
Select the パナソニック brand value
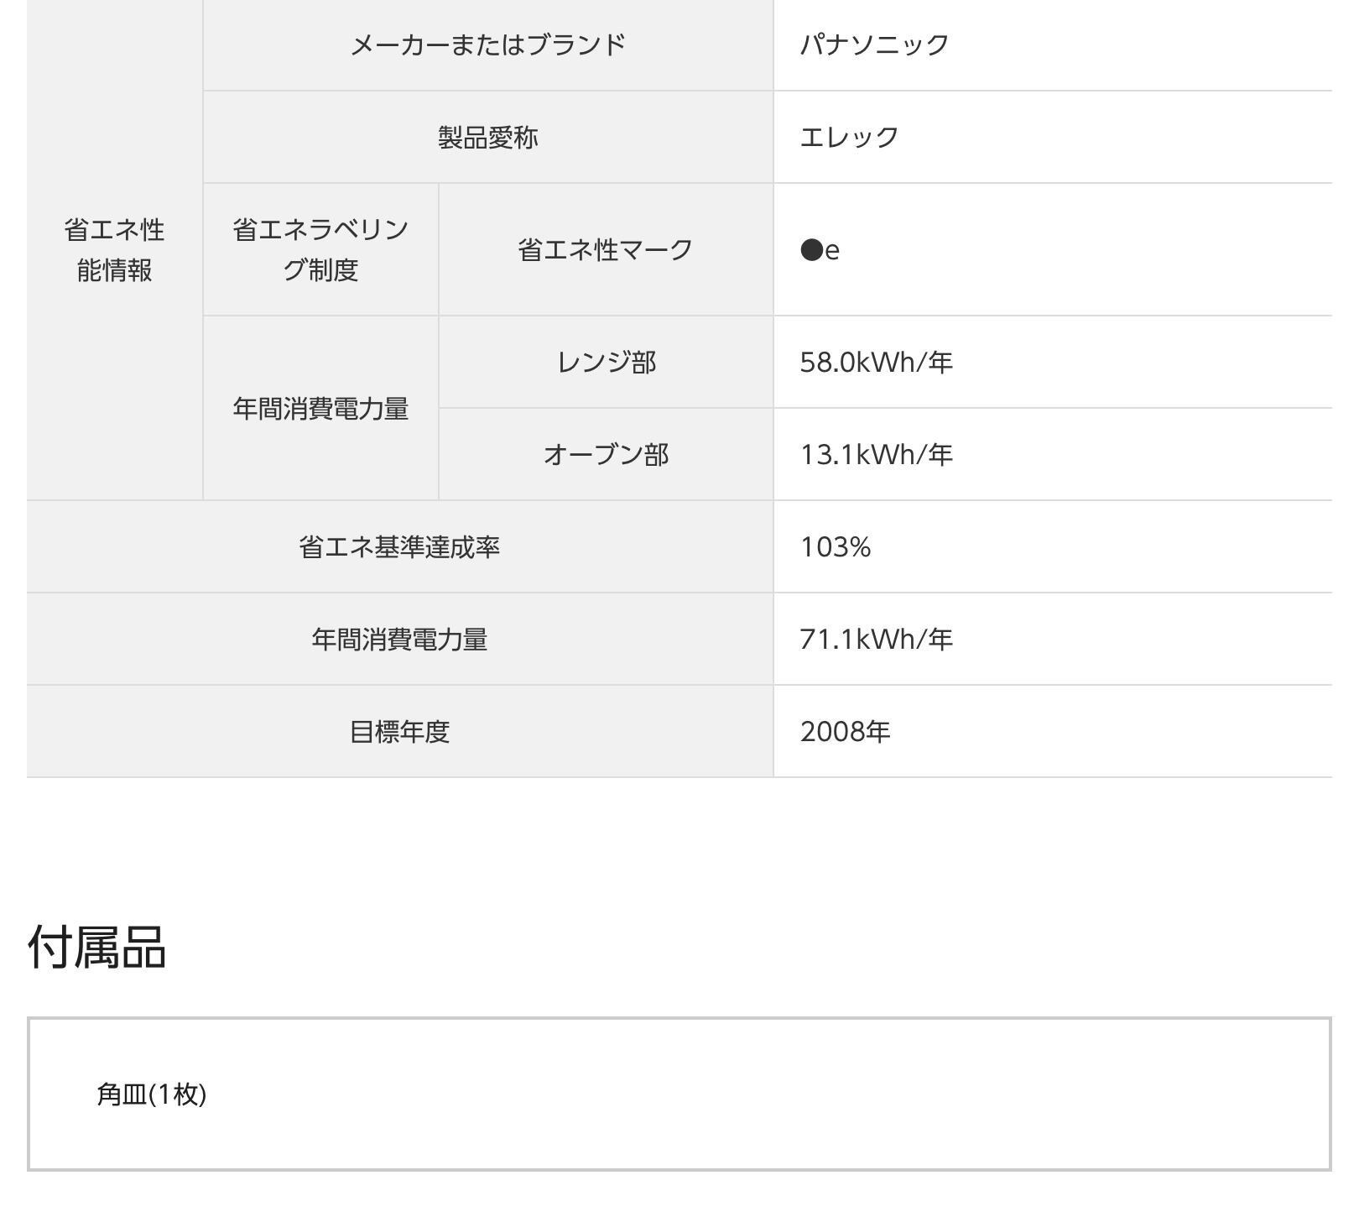click(x=874, y=44)
